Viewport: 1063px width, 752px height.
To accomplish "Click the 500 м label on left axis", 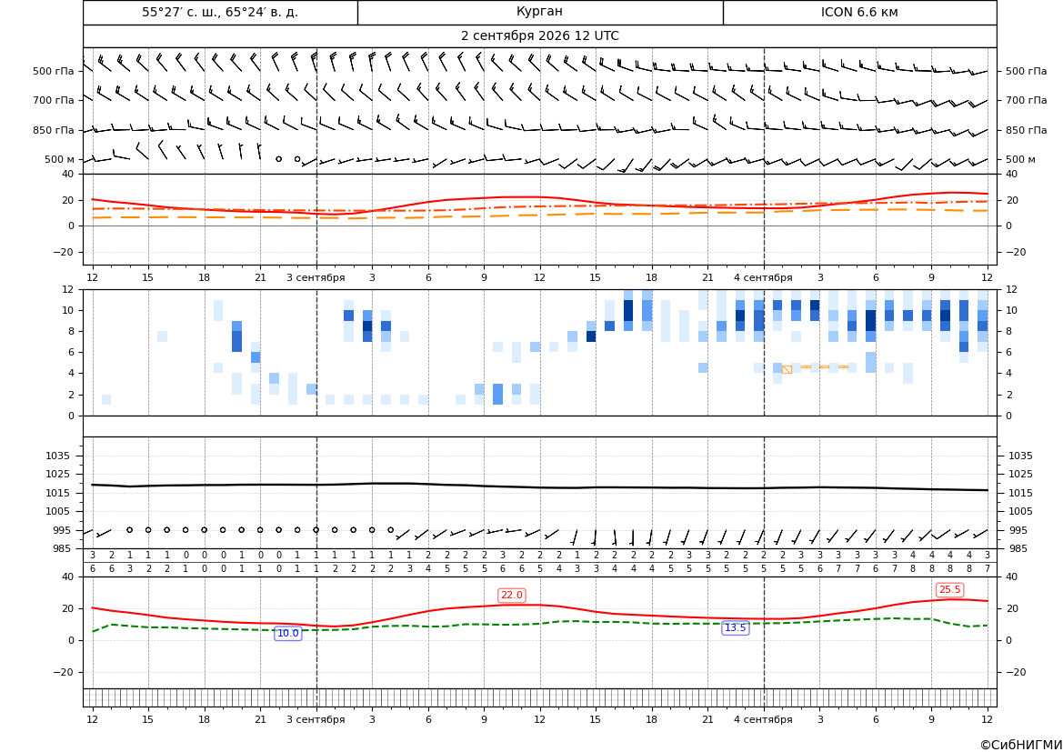I will [x=60, y=159].
